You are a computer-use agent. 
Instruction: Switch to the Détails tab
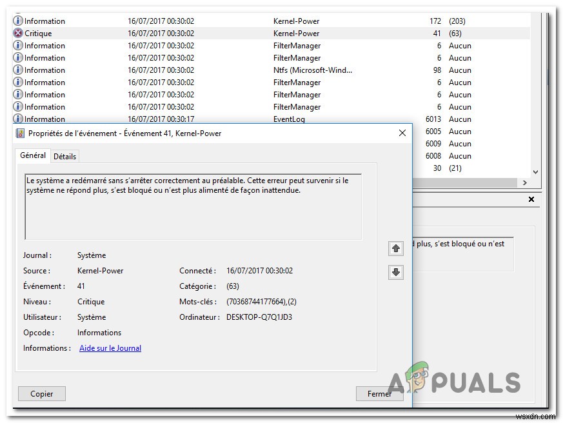tap(65, 156)
